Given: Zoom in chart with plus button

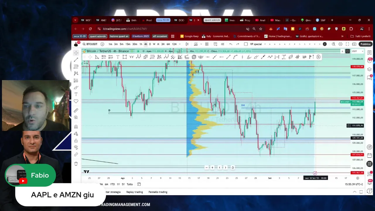Looking at the screenshot, I should point(212,167).
